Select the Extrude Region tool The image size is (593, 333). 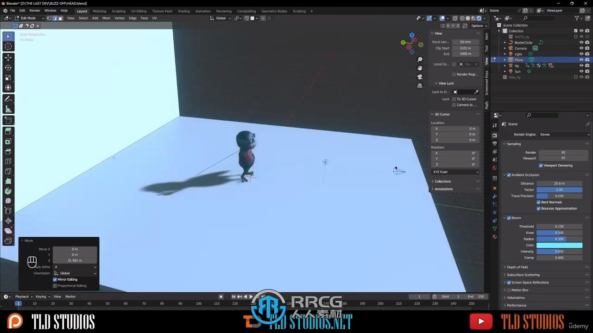[x=8, y=131]
